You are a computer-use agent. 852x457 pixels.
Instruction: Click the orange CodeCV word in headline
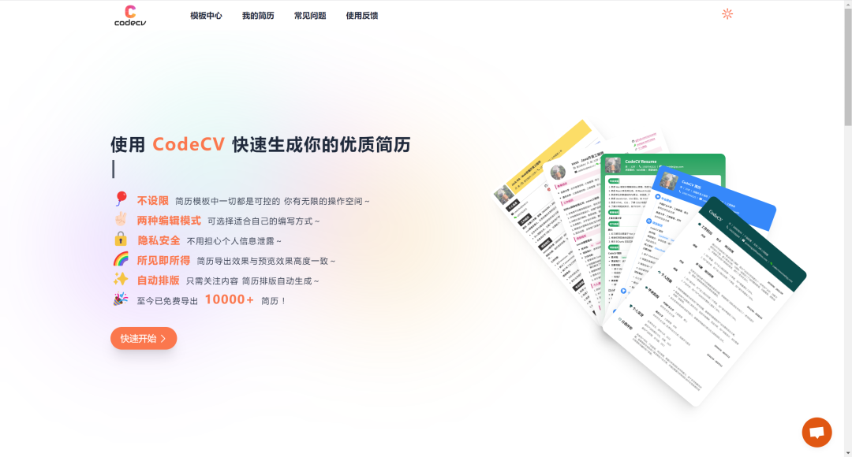[189, 144]
